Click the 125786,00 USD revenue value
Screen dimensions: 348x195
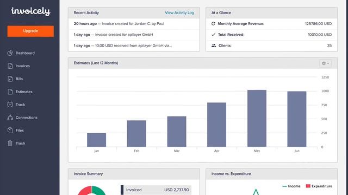click(x=318, y=24)
